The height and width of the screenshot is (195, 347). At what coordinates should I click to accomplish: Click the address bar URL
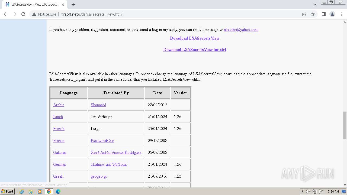pyautogui.click(x=92, y=14)
